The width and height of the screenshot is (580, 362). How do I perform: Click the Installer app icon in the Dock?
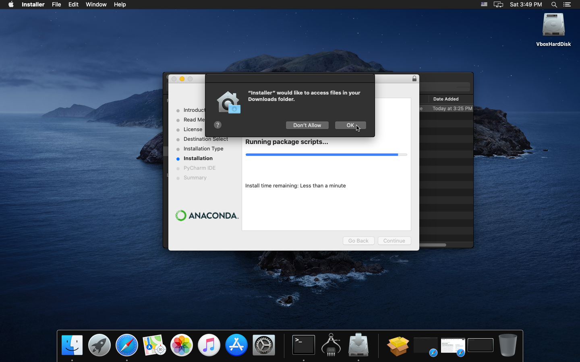pyautogui.click(x=358, y=345)
